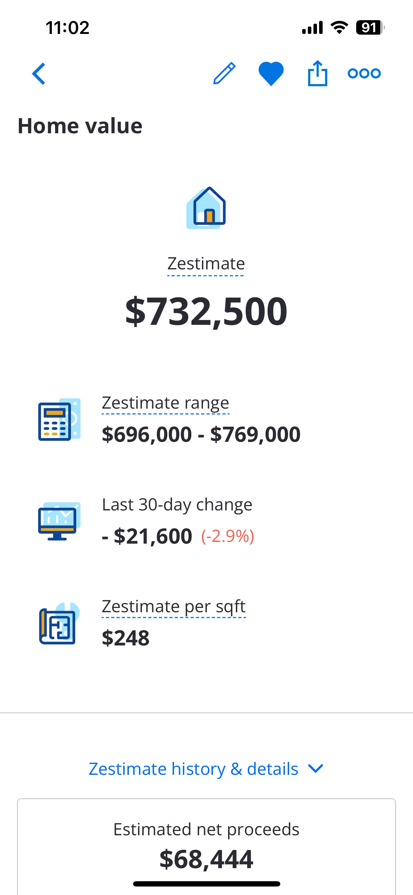Tap the battery indicator in status bar

click(x=370, y=28)
